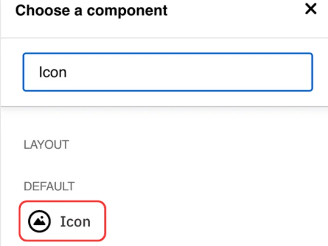Screen dimensions: 328x246
Task: Collapse the LAYOUT components section
Action: click(46, 145)
